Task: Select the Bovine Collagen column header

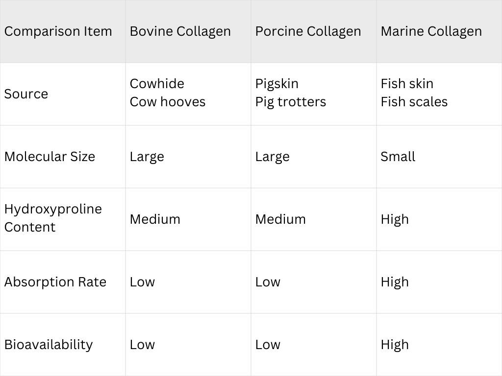Action: point(180,31)
